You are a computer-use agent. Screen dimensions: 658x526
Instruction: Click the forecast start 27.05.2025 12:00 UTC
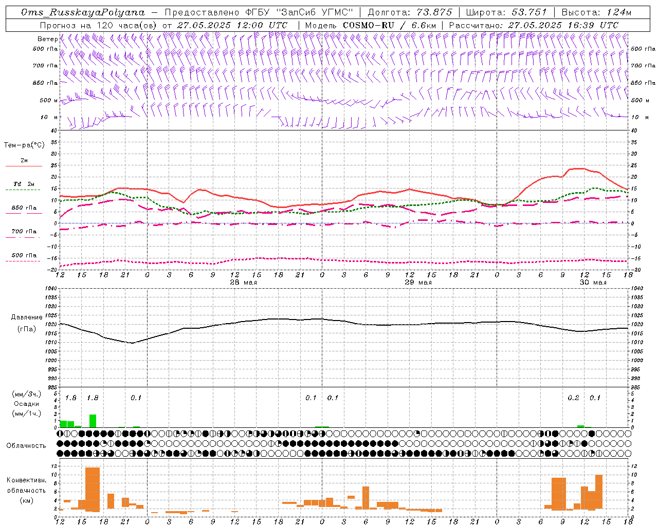[x=232, y=25]
